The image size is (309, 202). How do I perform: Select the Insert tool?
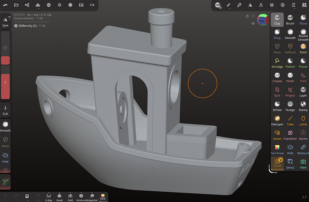277,135
